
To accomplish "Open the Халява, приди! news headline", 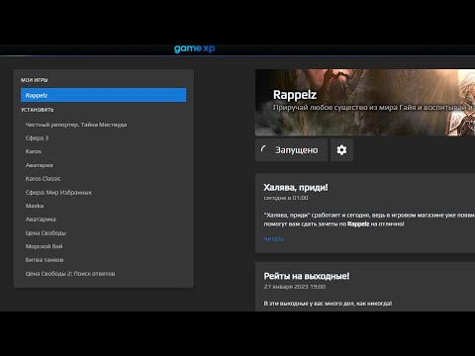I will (296, 187).
